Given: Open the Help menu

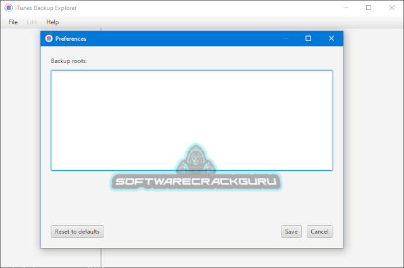Looking at the screenshot, I should (x=52, y=22).
